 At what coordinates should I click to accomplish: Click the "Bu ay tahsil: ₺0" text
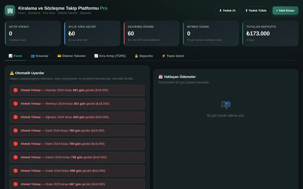point(78,40)
